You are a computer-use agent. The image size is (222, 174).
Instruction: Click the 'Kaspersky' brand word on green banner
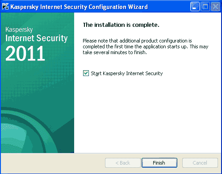19,30
